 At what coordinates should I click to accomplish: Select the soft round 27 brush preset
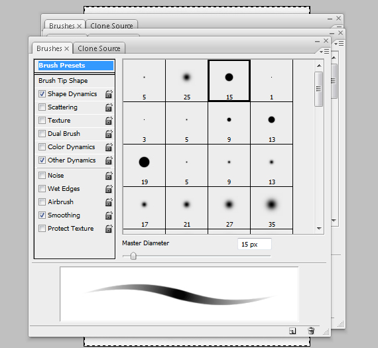[229, 207]
